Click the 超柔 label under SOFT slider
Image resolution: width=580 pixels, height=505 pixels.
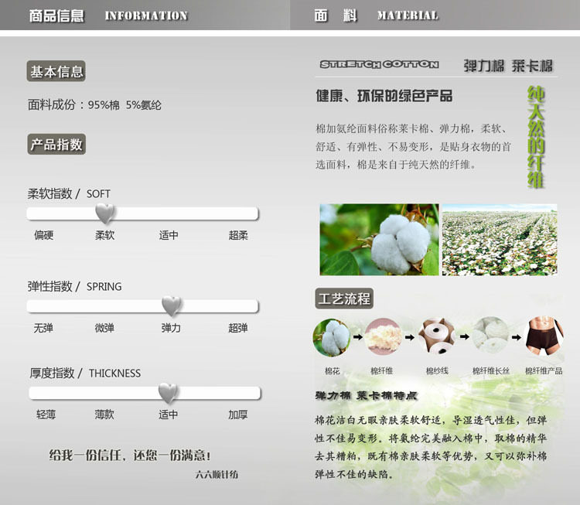click(x=238, y=235)
